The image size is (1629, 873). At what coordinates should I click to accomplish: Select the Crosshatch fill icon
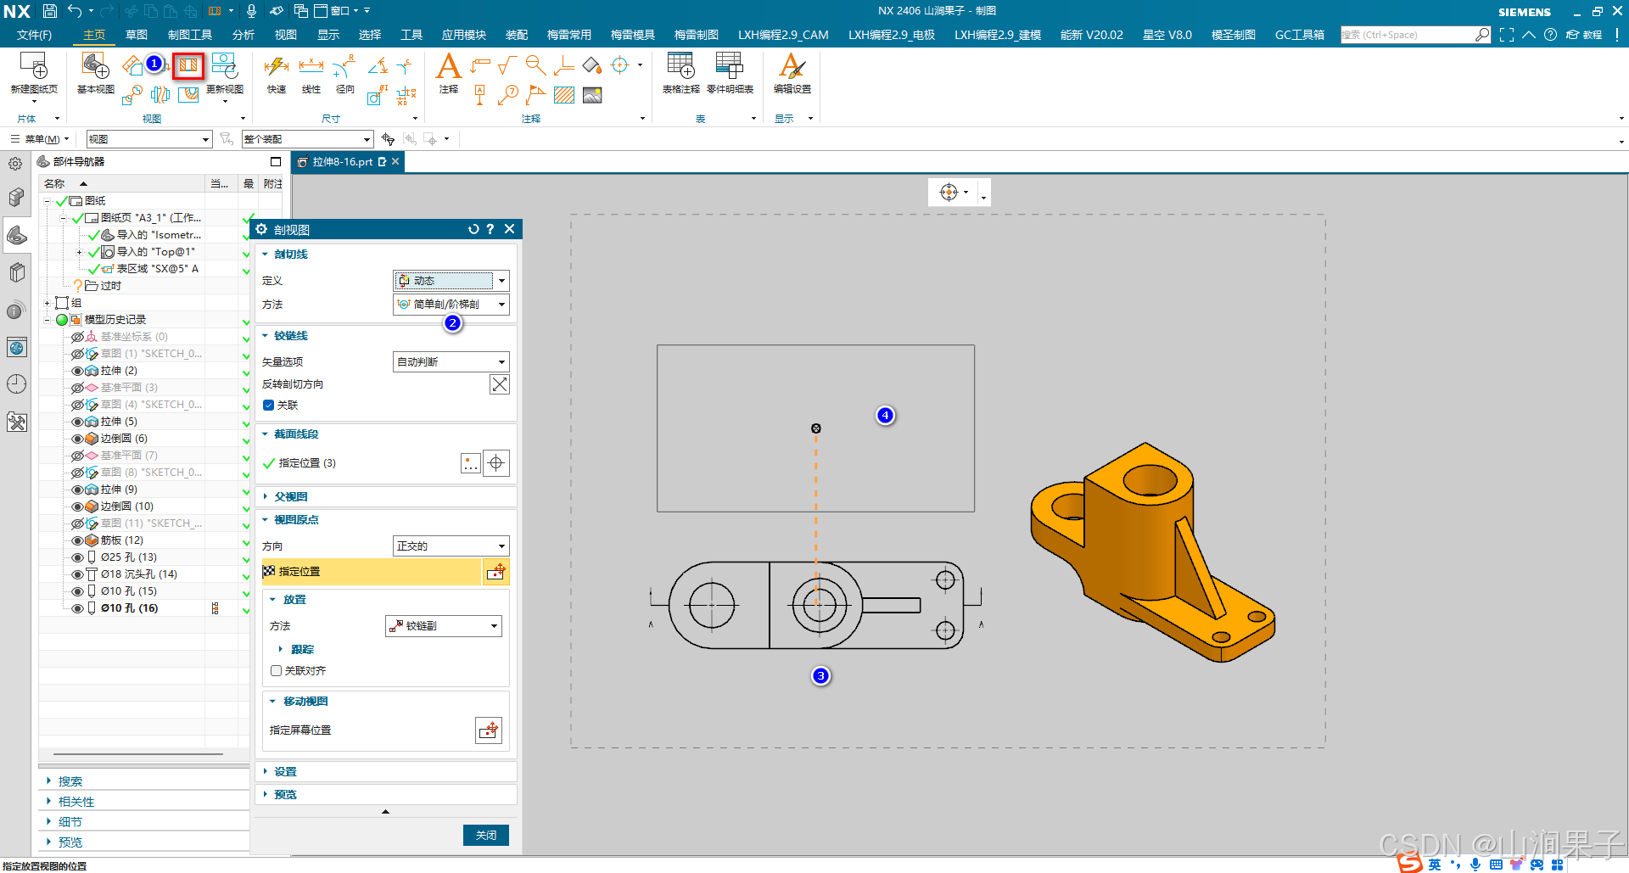(x=564, y=95)
